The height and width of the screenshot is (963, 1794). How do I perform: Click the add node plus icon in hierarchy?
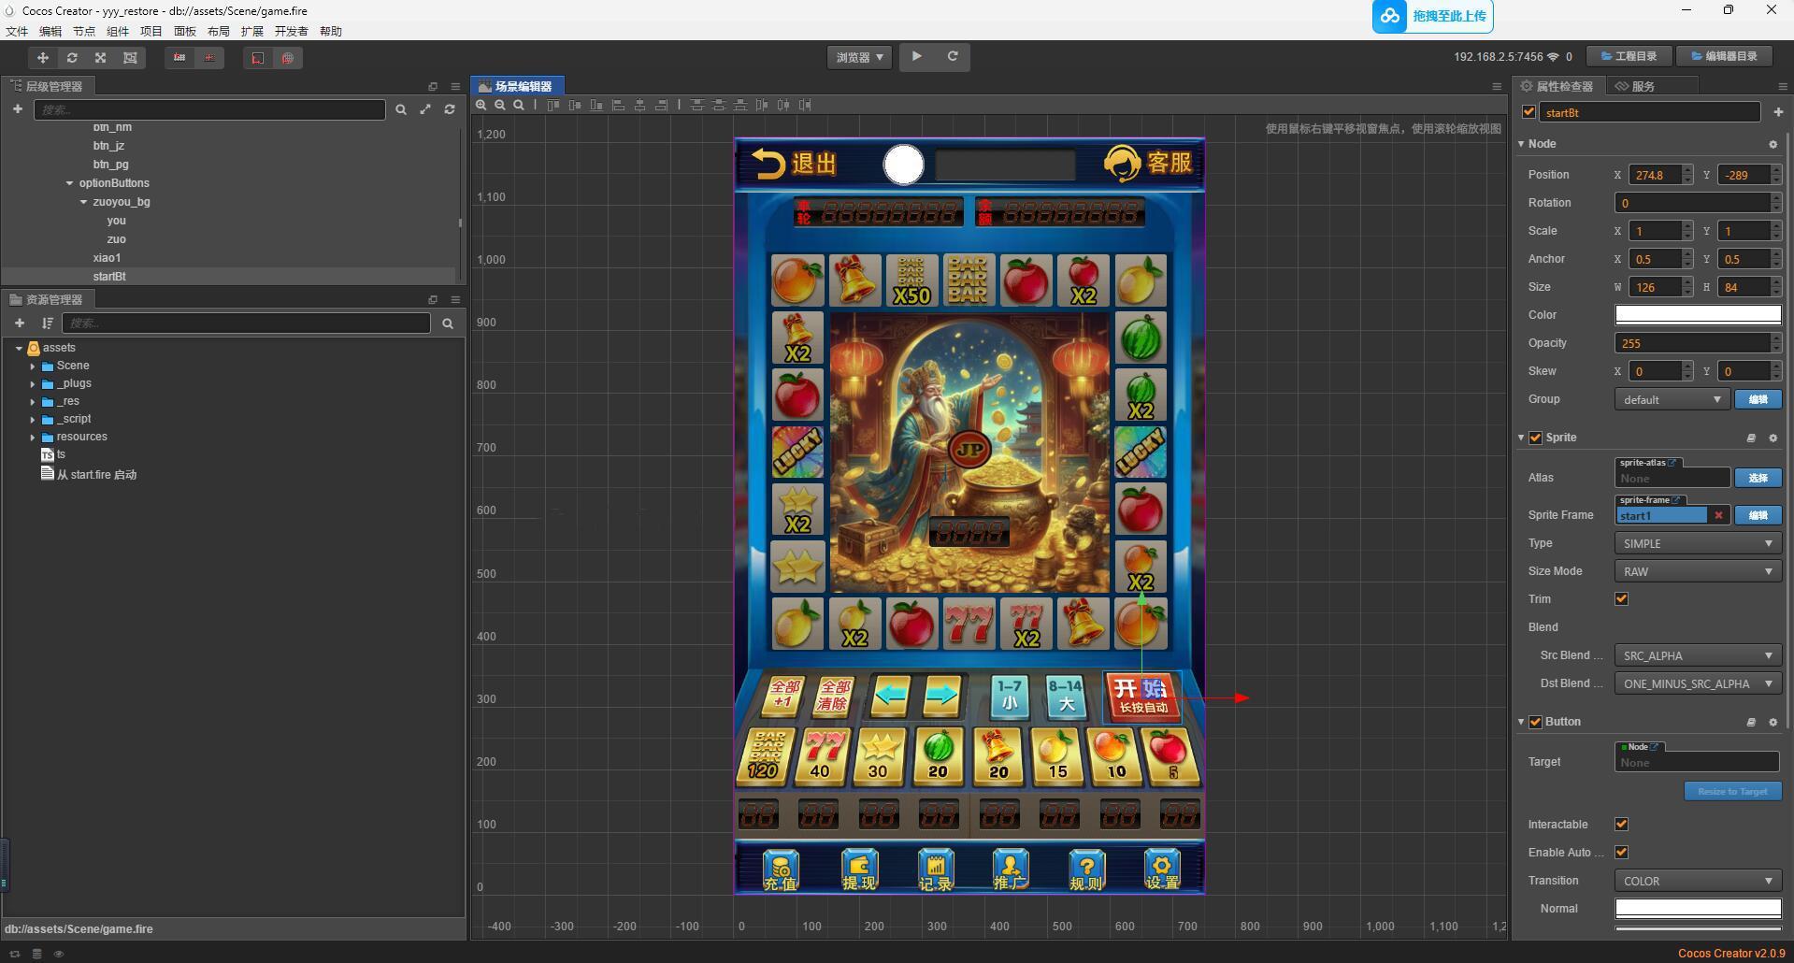click(18, 109)
